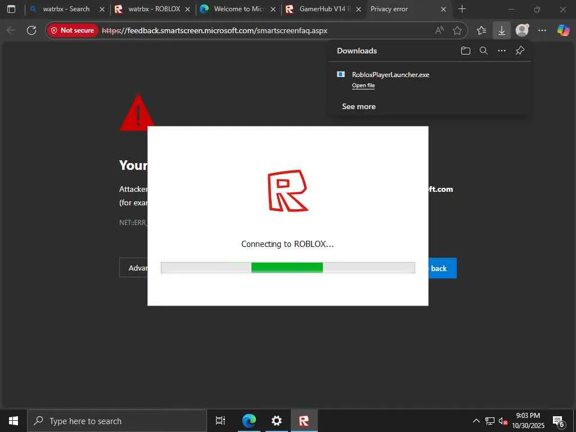Viewport: 576px width, 432px height.
Task: Open the tab actions menu icon
Action: point(11,9)
